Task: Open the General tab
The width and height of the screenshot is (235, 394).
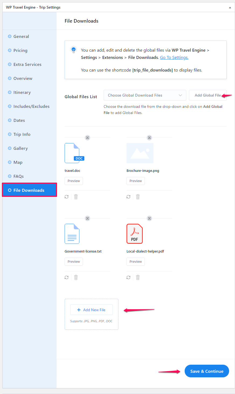Action: click(x=30, y=37)
